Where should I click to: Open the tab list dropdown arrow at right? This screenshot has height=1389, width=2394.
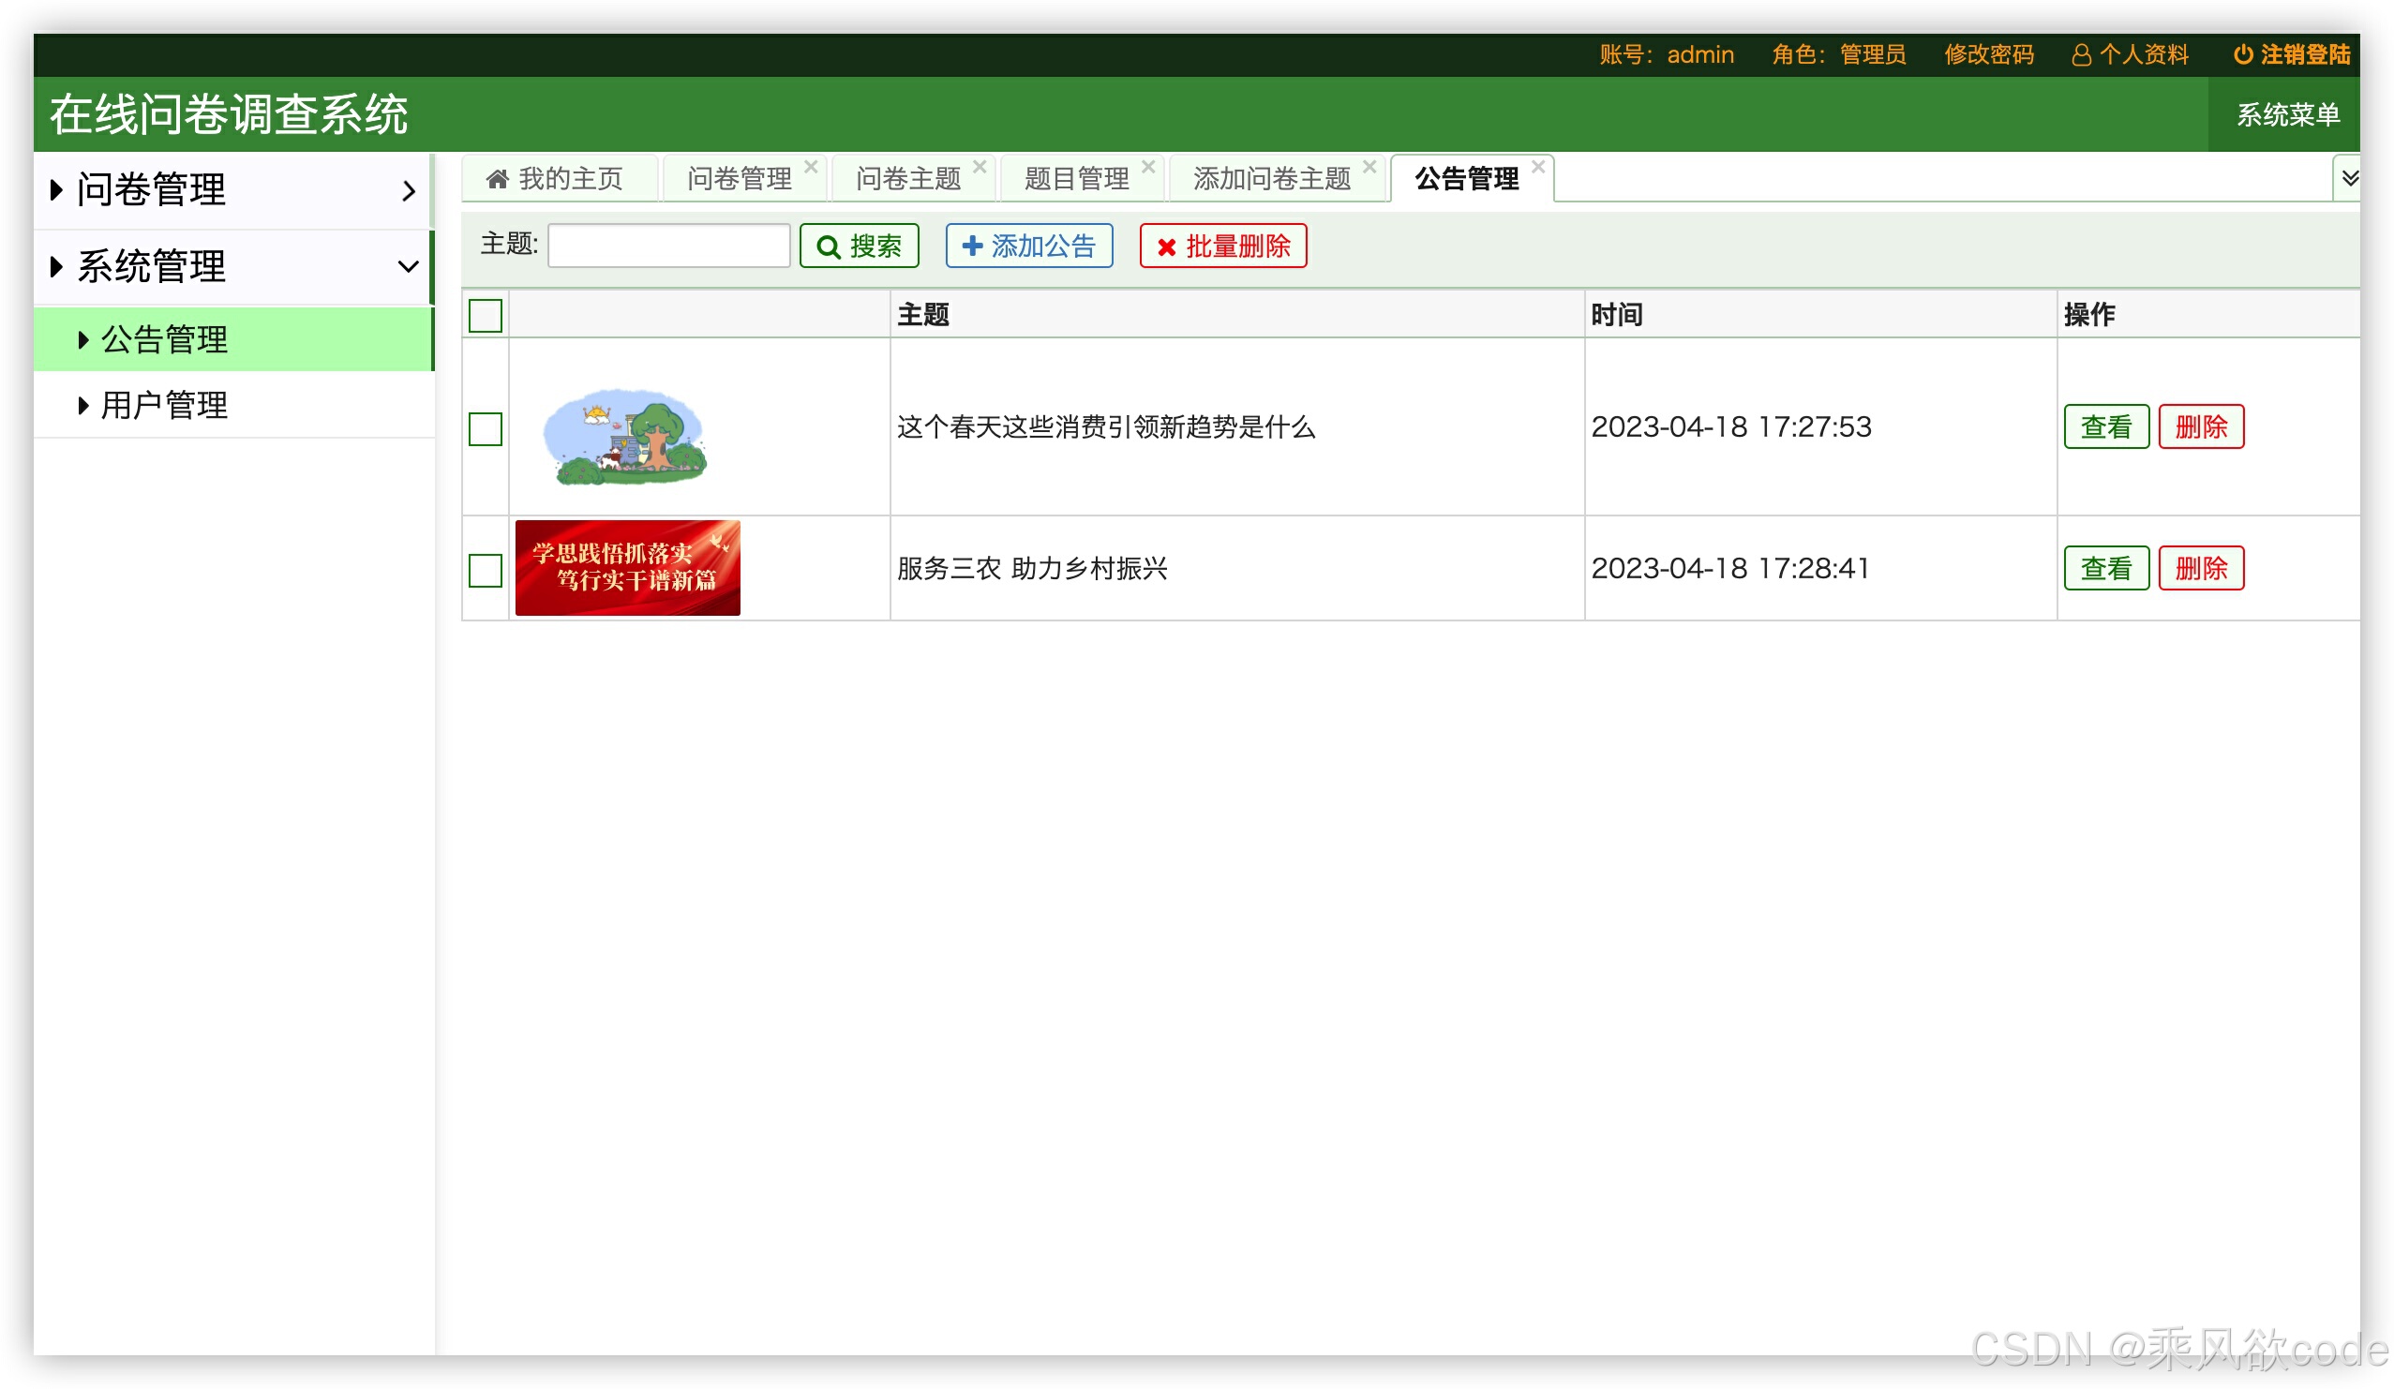(2348, 179)
